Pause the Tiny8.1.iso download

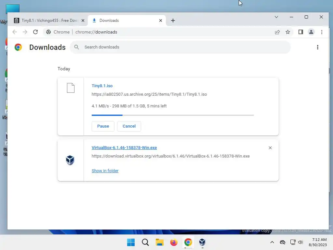coord(103,126)
